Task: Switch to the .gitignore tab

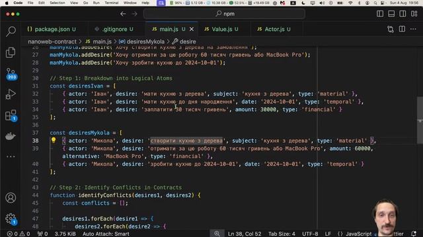Action: pyautogui.click(x=114, y=29)
